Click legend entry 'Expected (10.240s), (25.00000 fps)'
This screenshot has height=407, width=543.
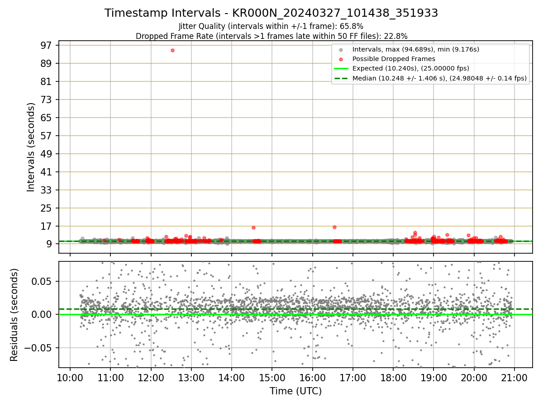pos(410,68)
